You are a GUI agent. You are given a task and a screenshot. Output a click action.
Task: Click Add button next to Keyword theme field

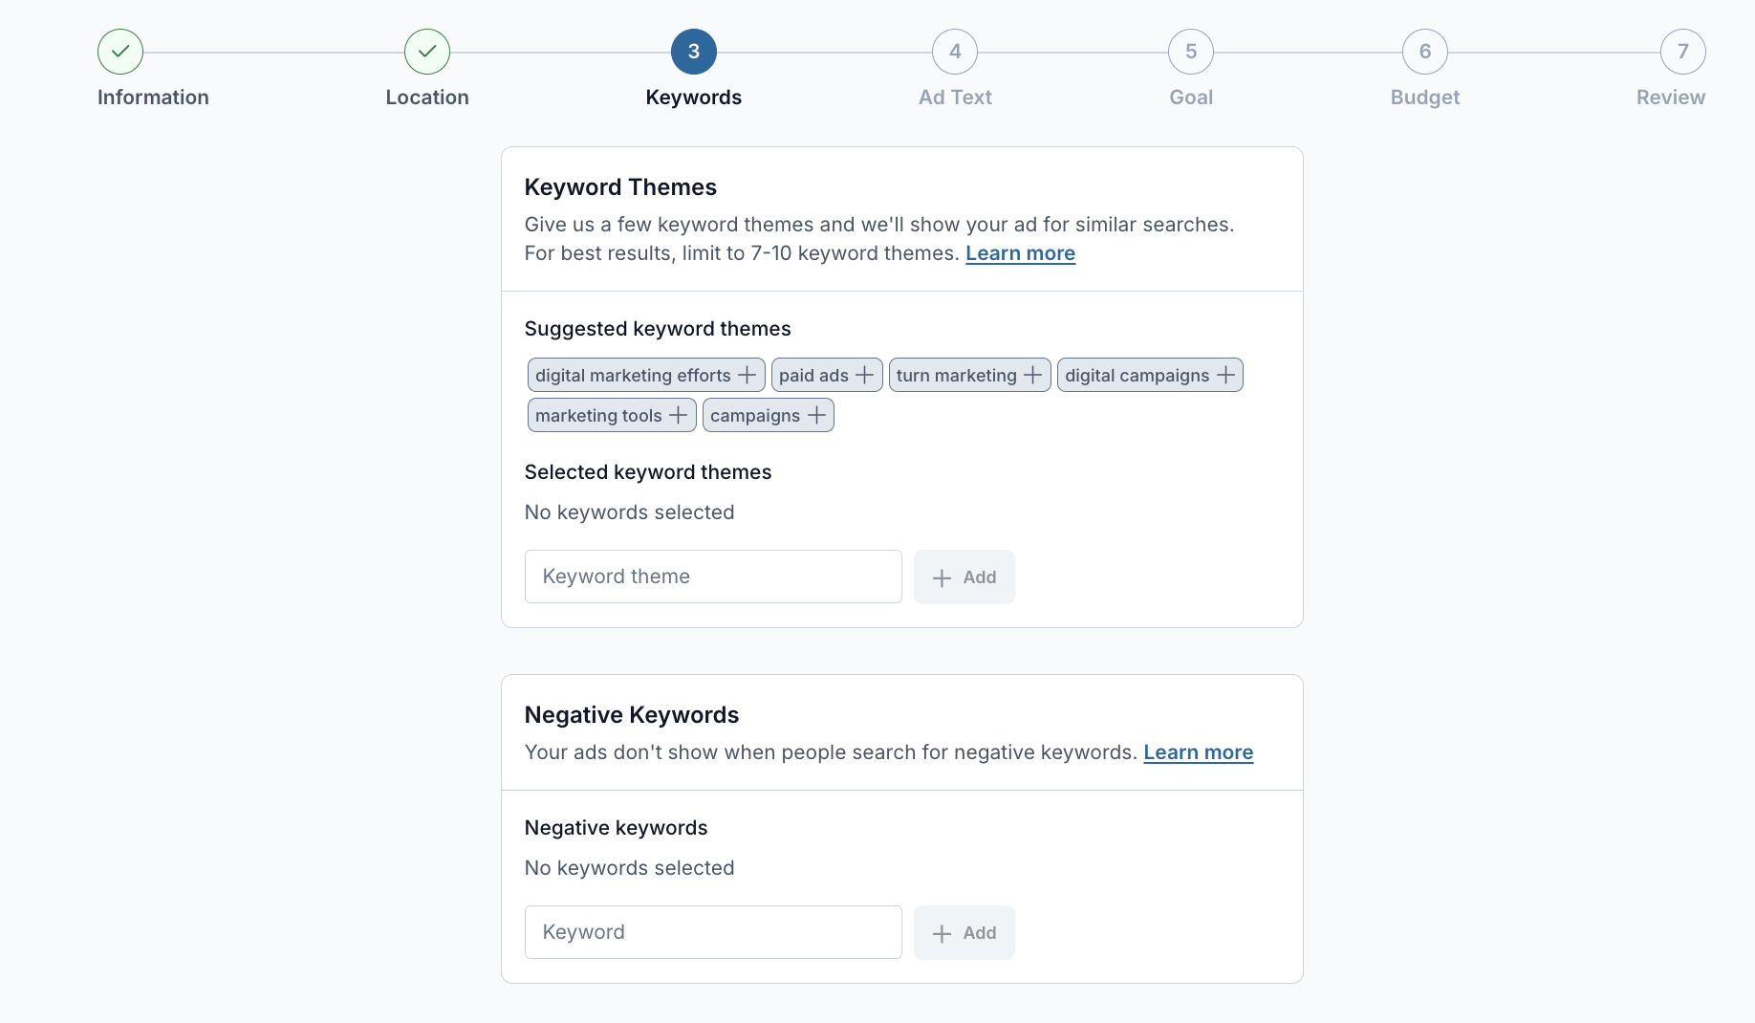[964, 577]
